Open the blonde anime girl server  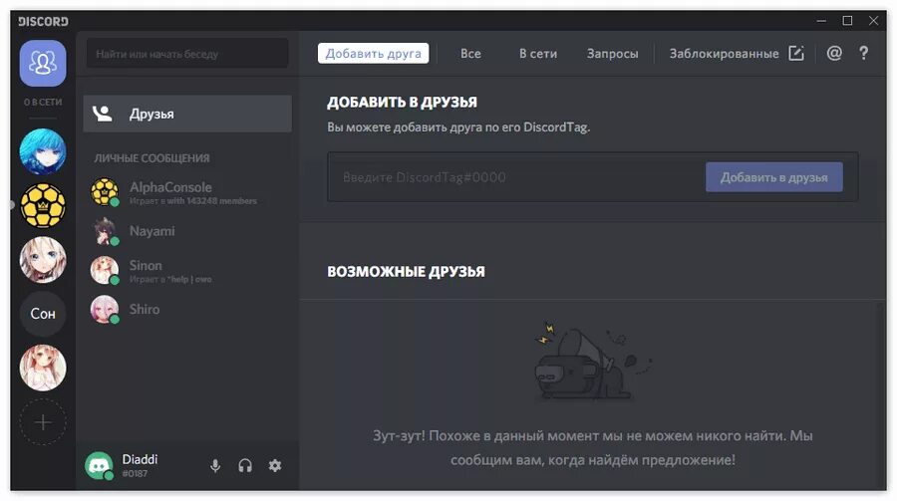(x=43, y=260)
